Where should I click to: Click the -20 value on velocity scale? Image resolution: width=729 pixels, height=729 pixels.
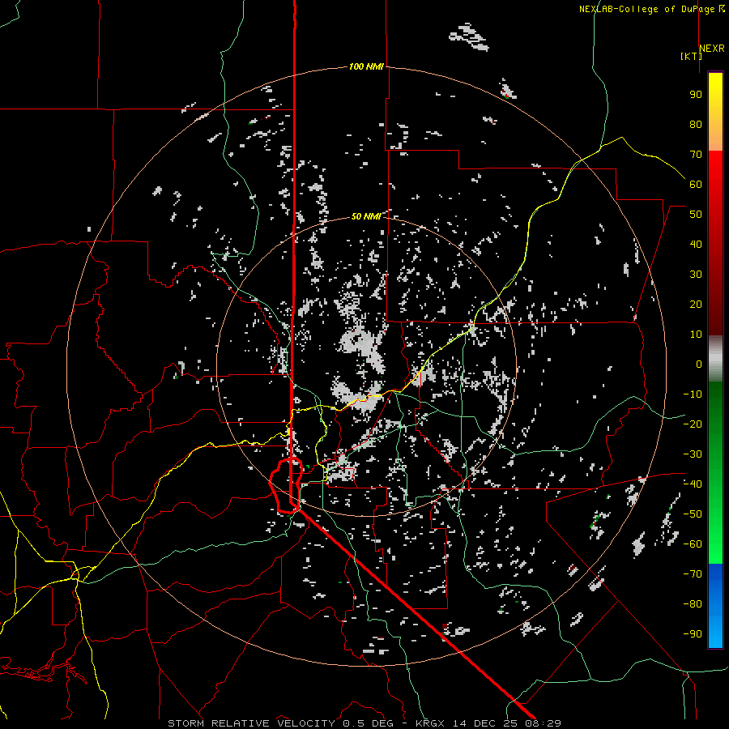[x=693, y=424]
